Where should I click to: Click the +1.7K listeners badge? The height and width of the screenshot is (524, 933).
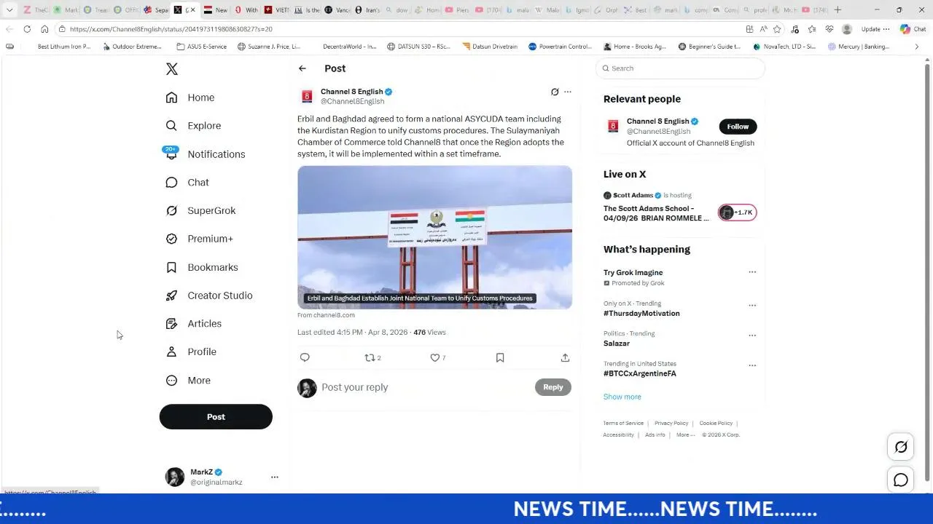click(738, 213)
